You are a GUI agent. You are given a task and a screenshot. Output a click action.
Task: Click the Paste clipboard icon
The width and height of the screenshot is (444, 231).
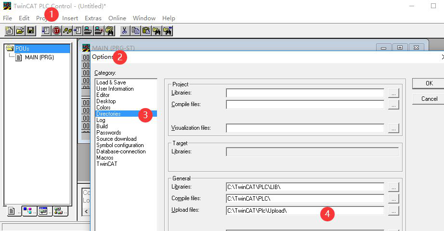(x=146, y=30)
